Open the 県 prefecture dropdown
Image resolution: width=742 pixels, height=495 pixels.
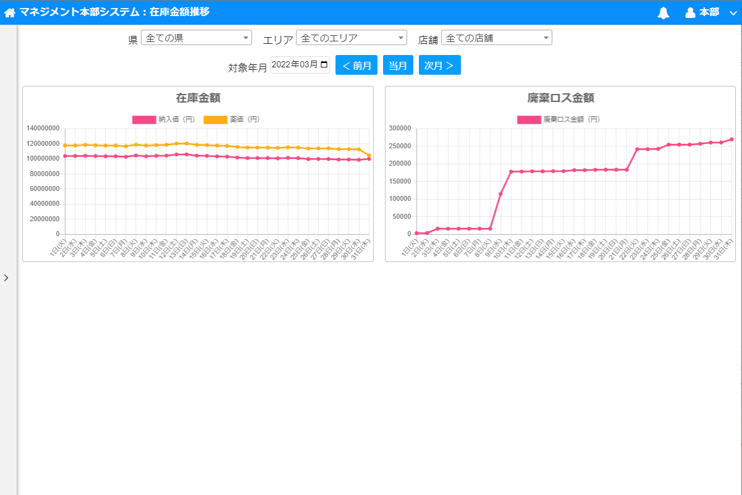pos(196,38)
